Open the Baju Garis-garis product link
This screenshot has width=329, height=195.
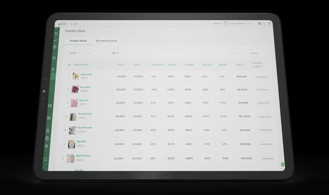(85, 128)
